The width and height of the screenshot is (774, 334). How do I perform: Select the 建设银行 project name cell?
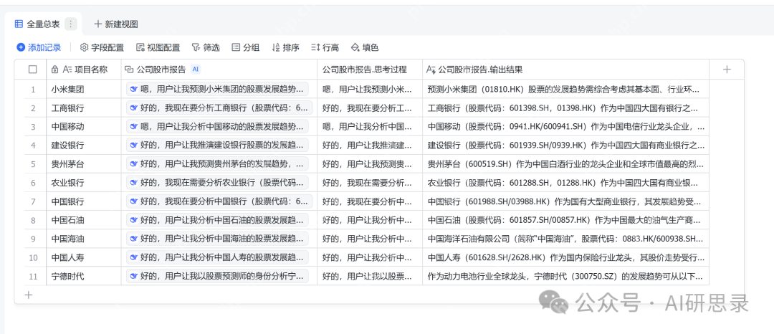point(83,145)
